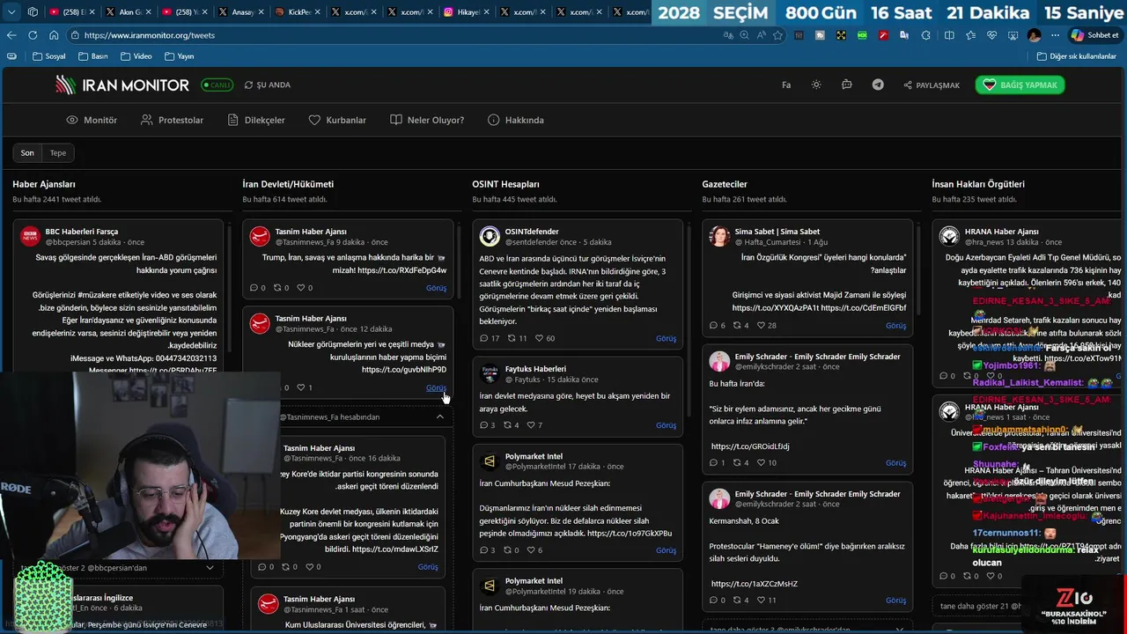1127x634 pixels.
Task: Open the Neler Oluyor? nav item
Action: [427, 120]
